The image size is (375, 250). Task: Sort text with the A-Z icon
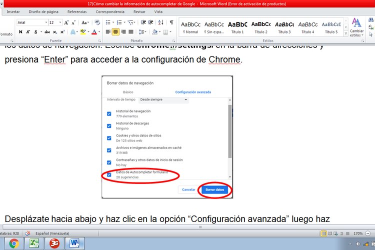160,22
